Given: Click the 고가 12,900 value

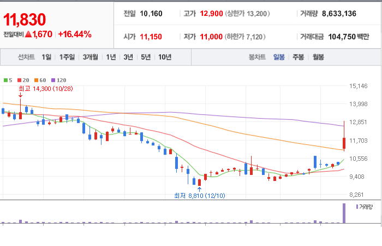Looking at the screenshot, I should (x=212, y=14).
